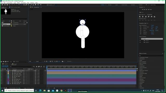Image resolution: width=166 pixels, height=93 pixels.
Task: Select Human Layers folder in Project panel
Action: pos(6,26)
